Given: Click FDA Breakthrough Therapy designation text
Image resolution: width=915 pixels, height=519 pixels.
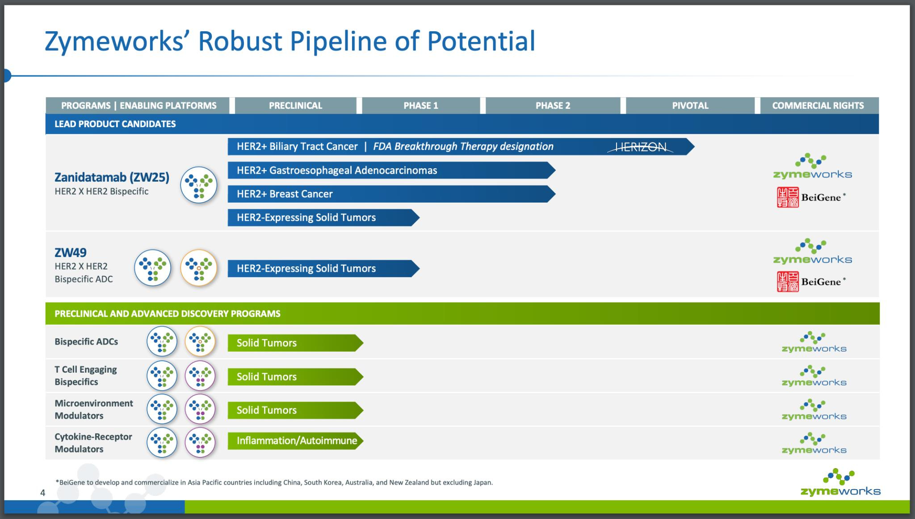Looking at the screenshot, I should (463, 146).
